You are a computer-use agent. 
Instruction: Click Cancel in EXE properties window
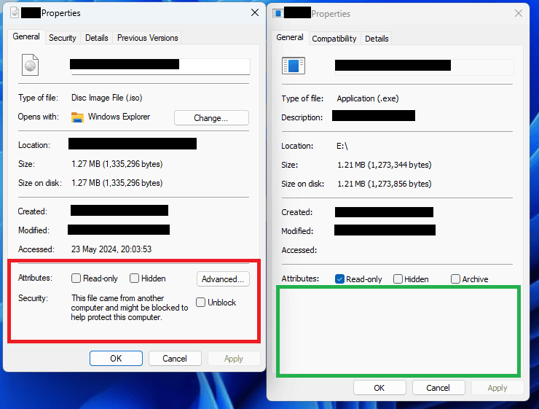pos(438,388)
